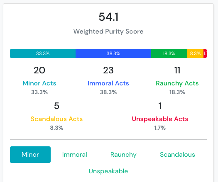The image size is (218, 182).
Task: Click the blue 38.3% bar segment
Action: click(113, 53)
